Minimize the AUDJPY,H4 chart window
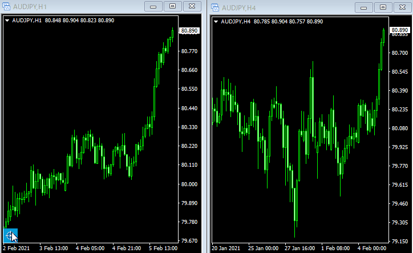413x253 pixels. [x=364, y=7]
